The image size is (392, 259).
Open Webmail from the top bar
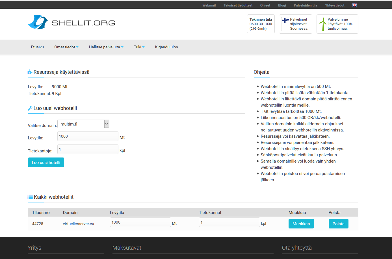tap(209, 5)
